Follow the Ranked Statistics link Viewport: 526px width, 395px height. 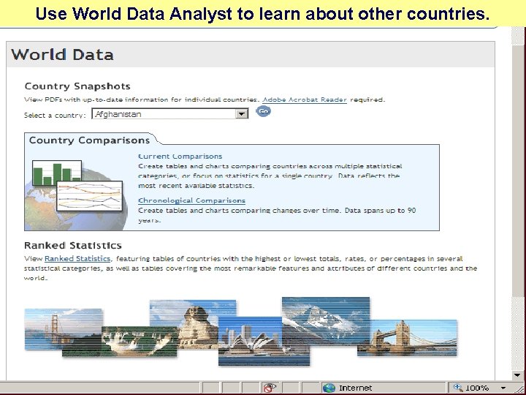[x=77, y=259]
